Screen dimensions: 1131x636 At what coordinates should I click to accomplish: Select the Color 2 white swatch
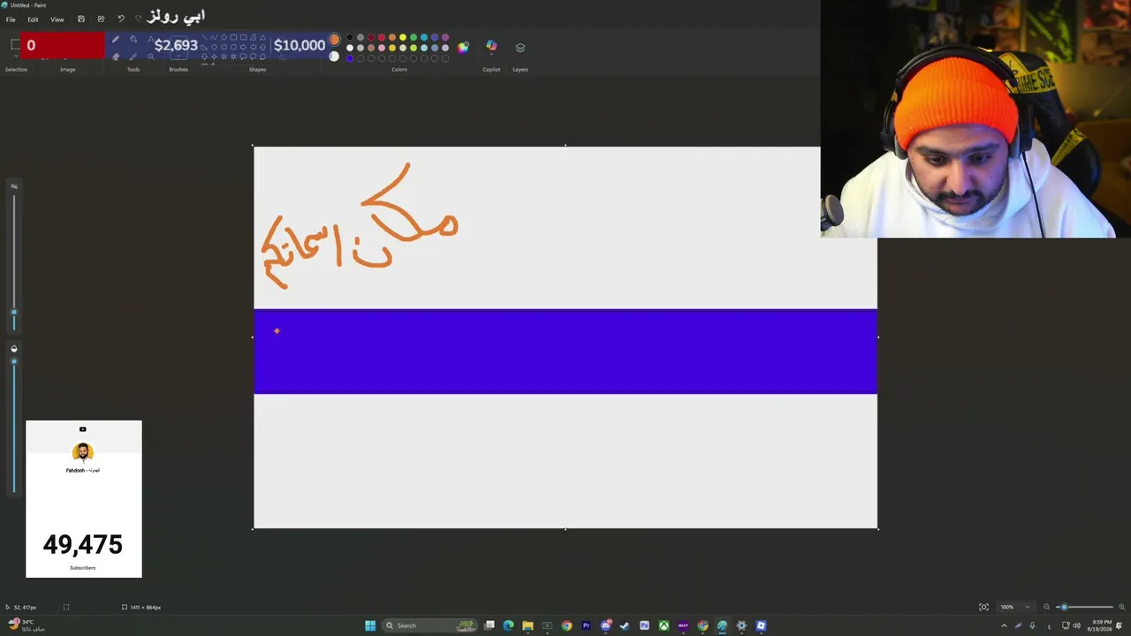click(x=334, y=57)
